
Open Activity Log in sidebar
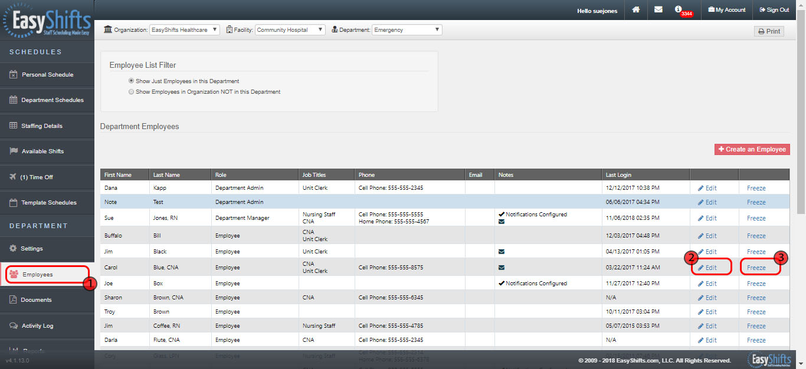47,325
